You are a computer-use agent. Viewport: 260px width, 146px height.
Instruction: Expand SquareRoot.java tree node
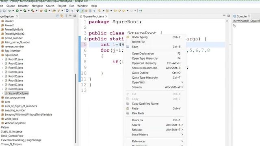point(2,93)
